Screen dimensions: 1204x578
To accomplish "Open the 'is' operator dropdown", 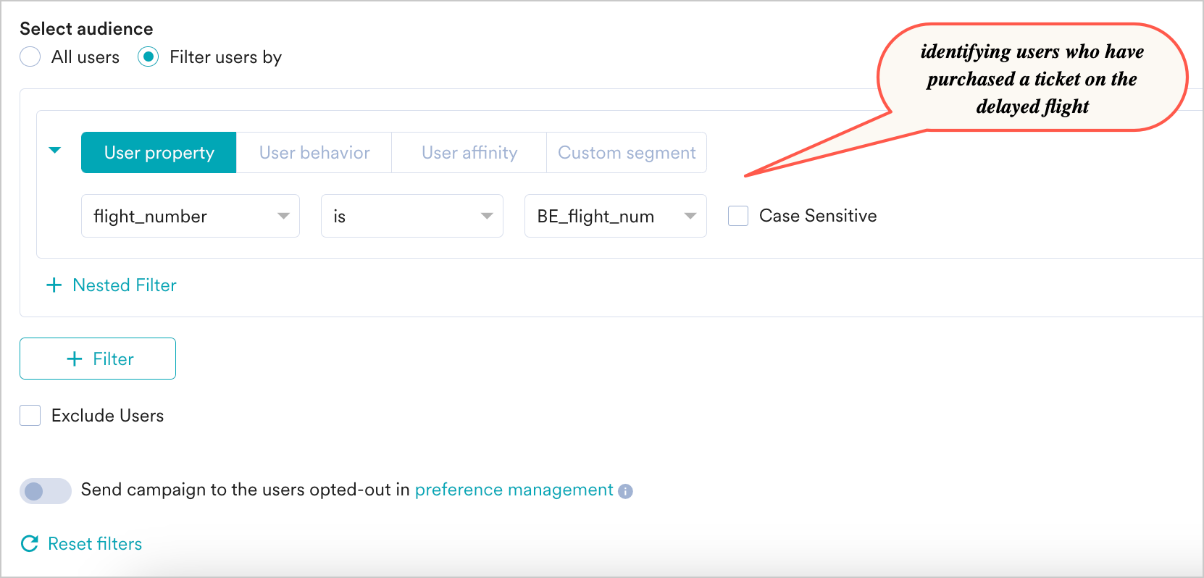I will [x=412, y=216].
